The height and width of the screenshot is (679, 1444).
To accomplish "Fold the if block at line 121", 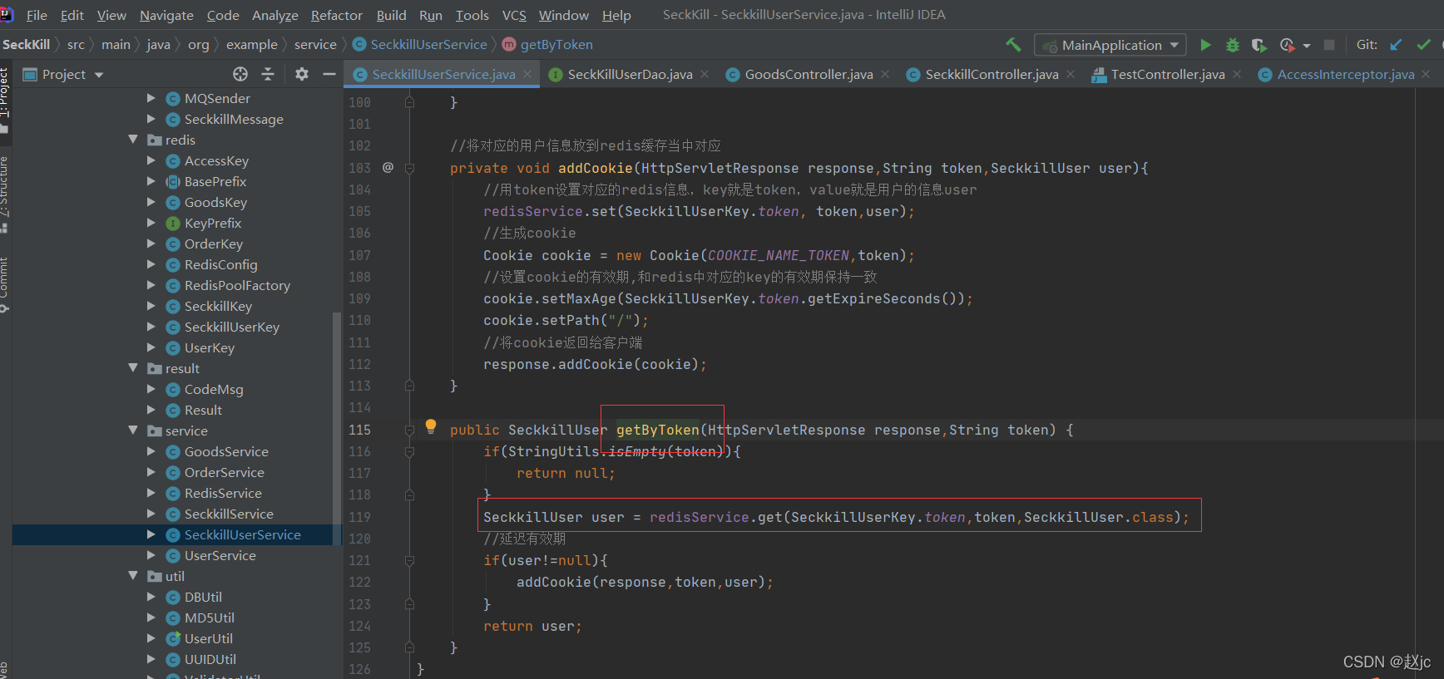I will [x=409, y=560].
